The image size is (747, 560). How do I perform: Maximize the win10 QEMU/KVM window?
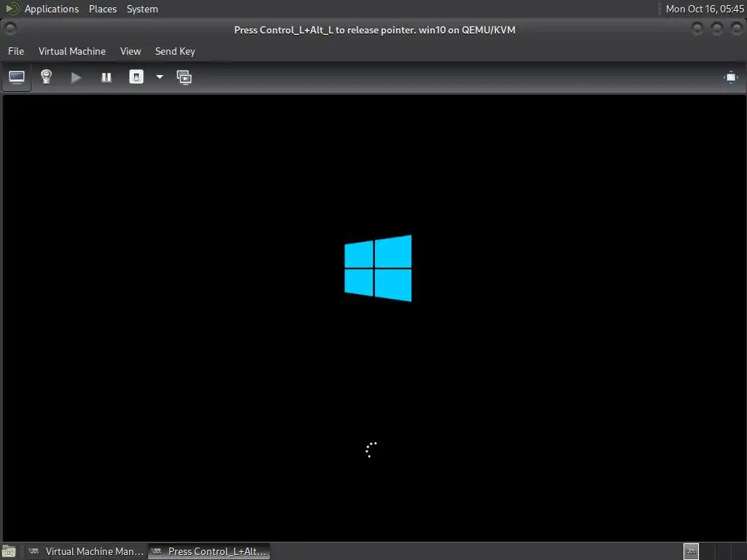click(x=716, y=29)
